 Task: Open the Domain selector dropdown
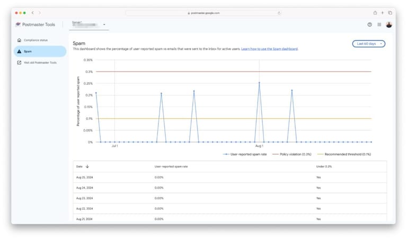tap(89, 25)
